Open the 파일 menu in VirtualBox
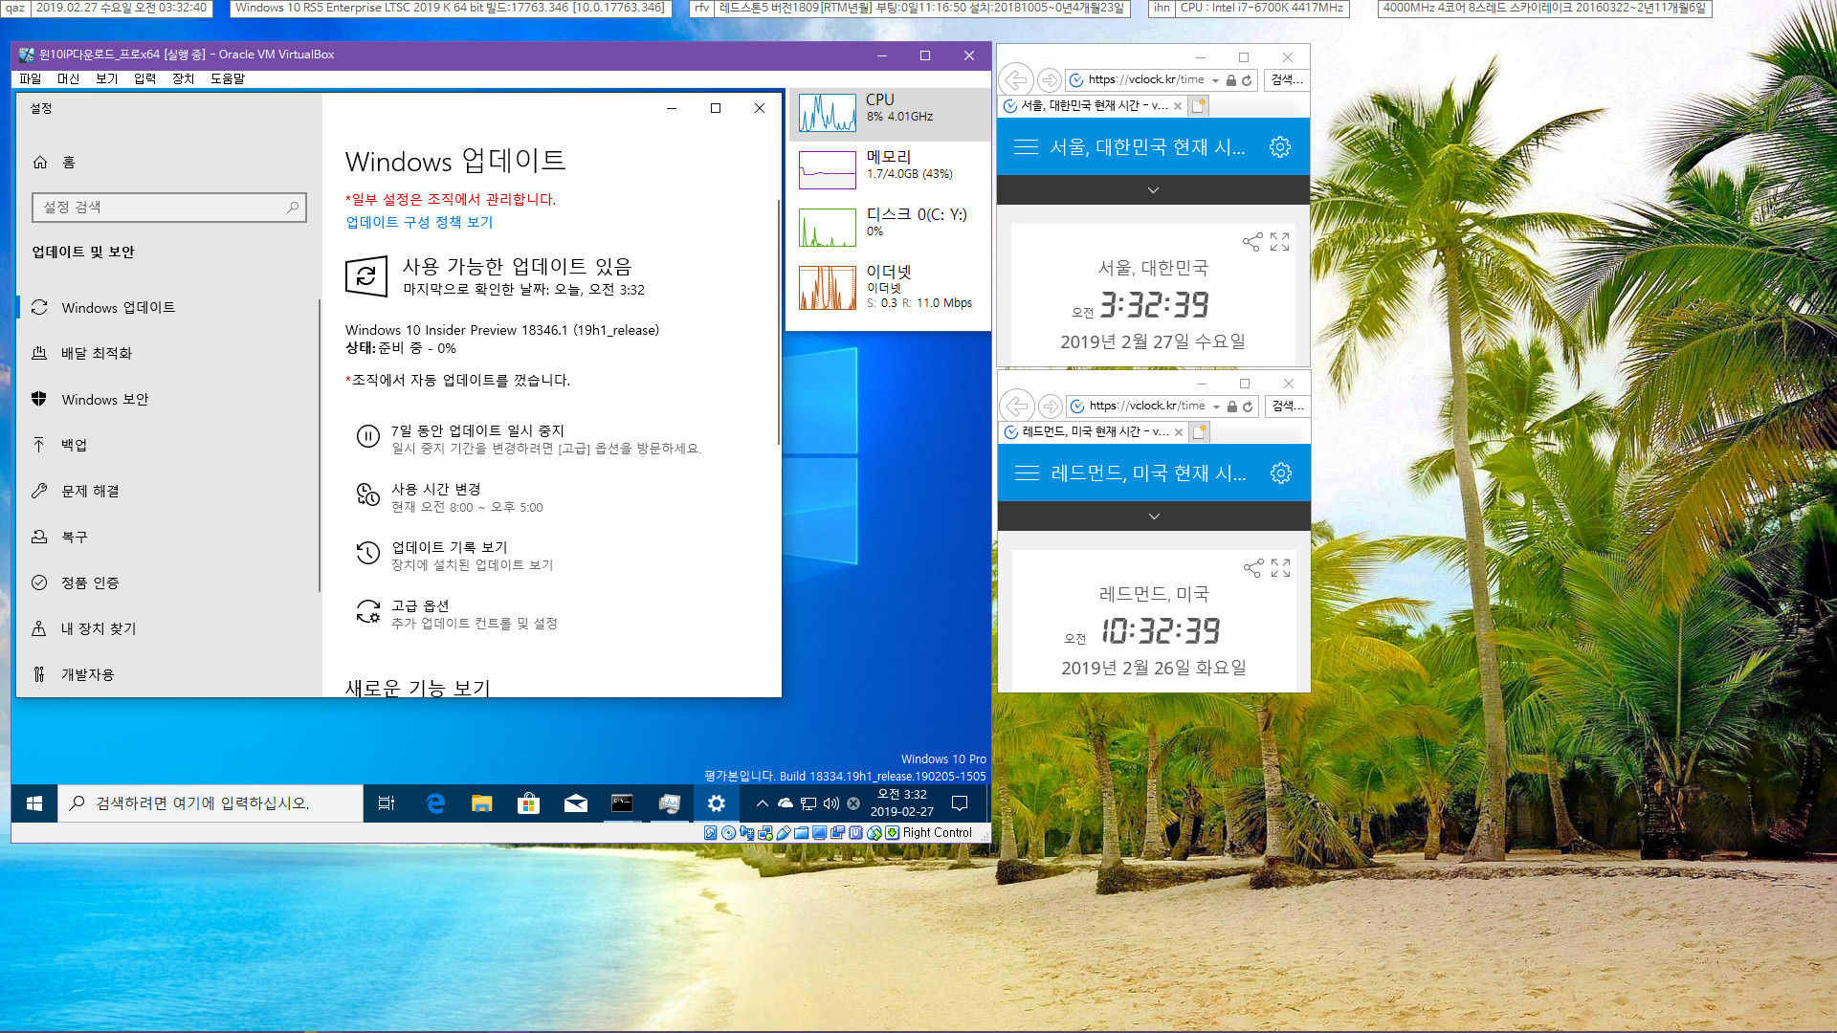The height and width of the screenshot is (1033, 1837). point(31,78)
